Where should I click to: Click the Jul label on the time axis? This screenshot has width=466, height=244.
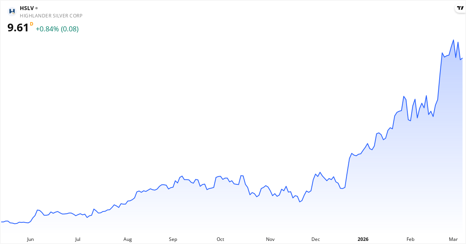pos(78,239)
